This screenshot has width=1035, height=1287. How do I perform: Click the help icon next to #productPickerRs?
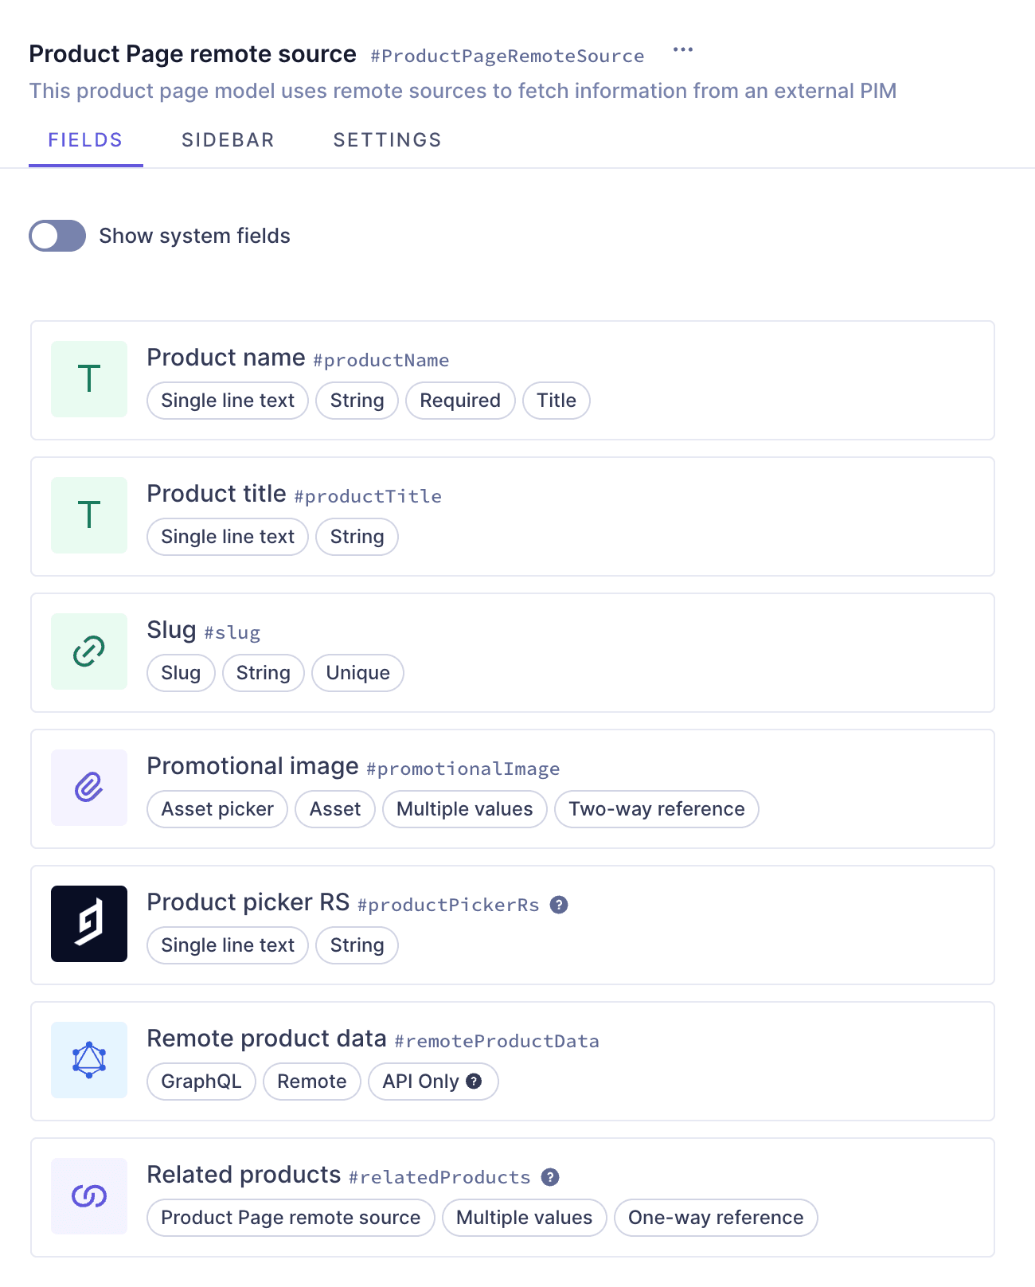tap(560, 905)
